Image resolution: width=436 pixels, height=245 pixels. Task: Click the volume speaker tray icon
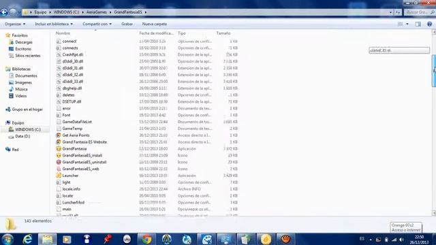[x=401, y=240]
